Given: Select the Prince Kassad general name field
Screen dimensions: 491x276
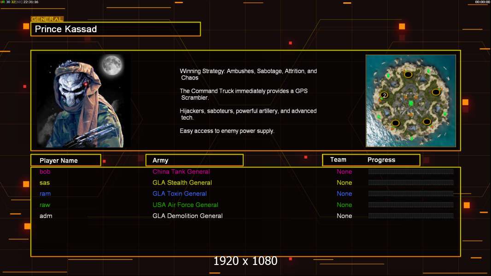Looking at the screenshot, I should pos(116,29).
